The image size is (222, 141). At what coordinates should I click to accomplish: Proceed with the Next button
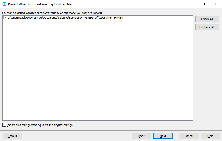tap(163, 136)
